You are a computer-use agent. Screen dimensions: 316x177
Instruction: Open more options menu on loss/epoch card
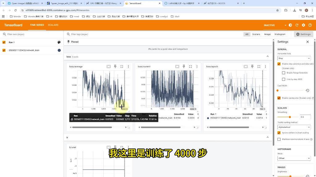265,66
